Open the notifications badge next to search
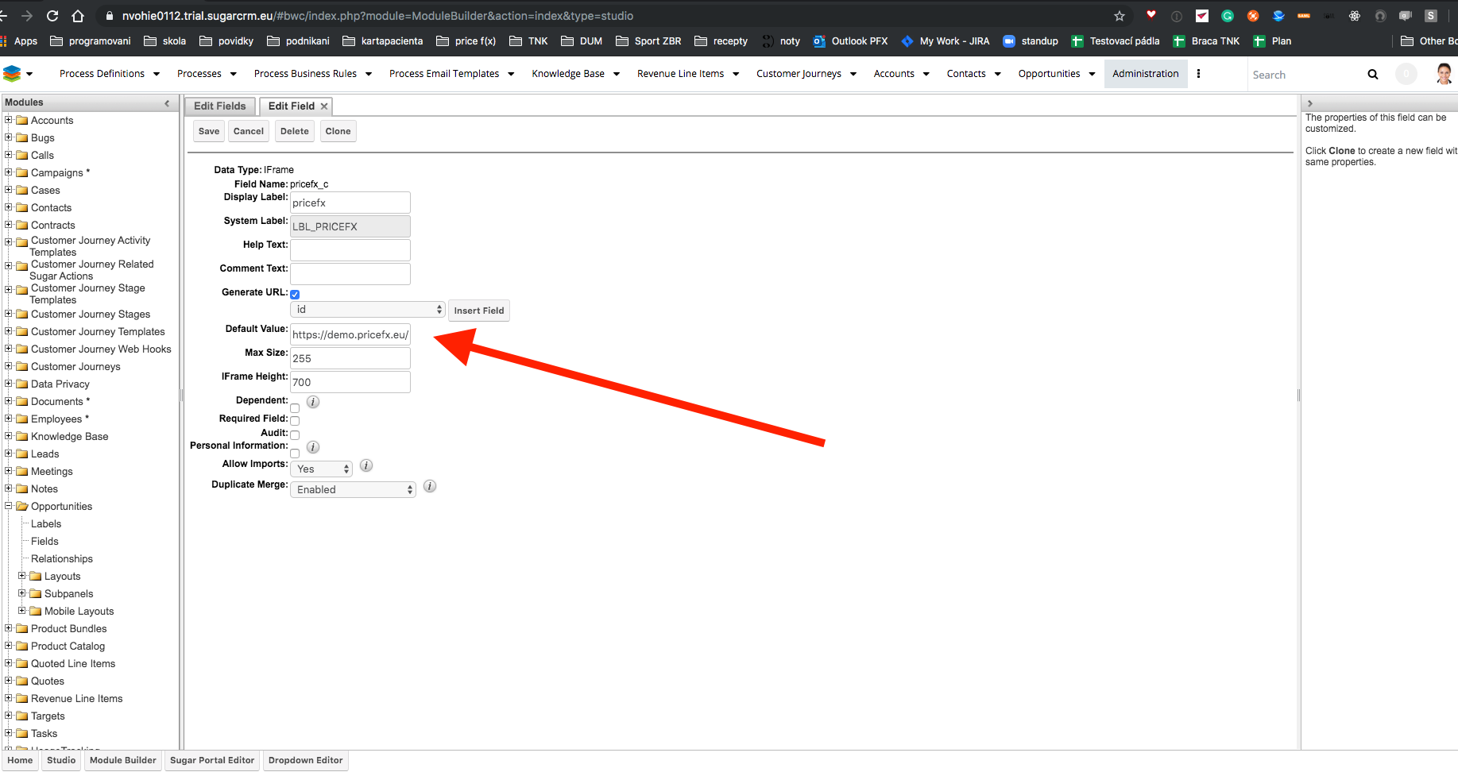The width and height of the screenshot is (1458, 772). (1406, 73)
